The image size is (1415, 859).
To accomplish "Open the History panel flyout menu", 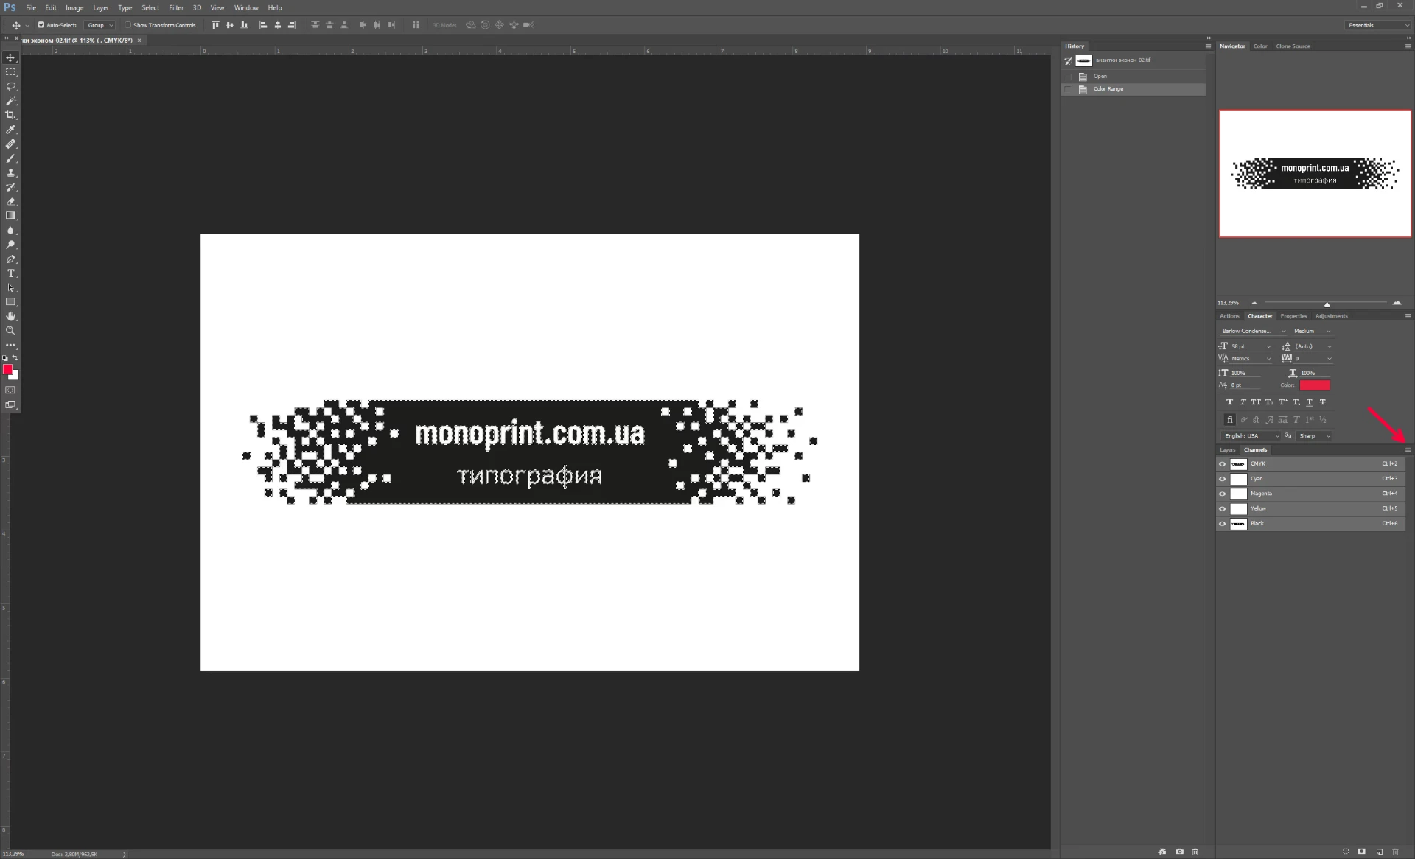I will [x=1208, y=46].
